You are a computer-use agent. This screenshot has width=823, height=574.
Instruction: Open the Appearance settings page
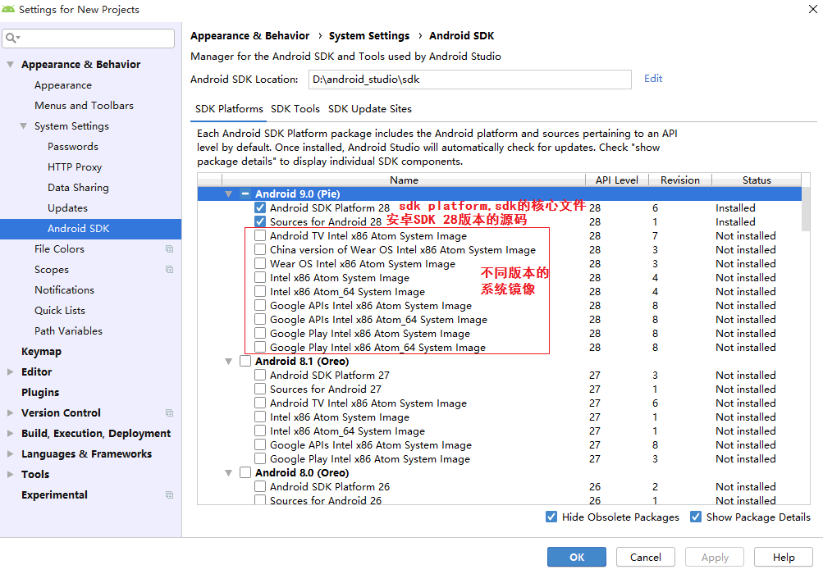coord(63,85)
